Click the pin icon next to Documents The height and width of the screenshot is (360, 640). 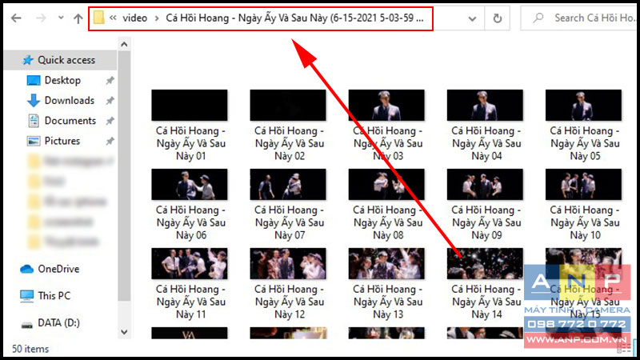110,121
